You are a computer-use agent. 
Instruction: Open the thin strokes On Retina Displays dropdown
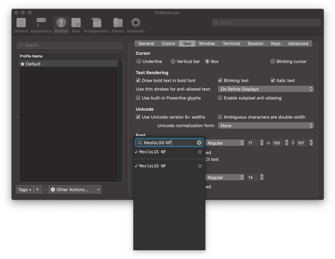(266, 89)
